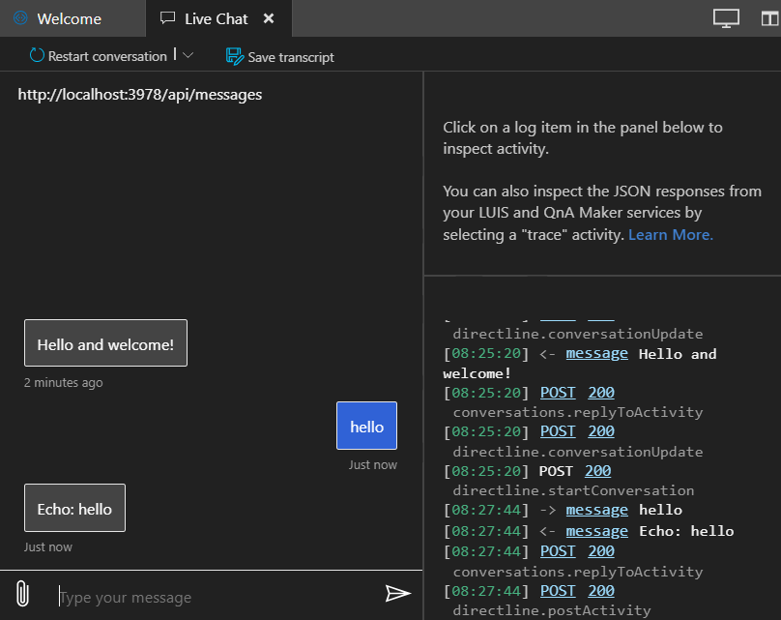Click message link in the 'Echo: hello' log entry
Viewport: 781px width, 620px height.
tap(596, 530)
